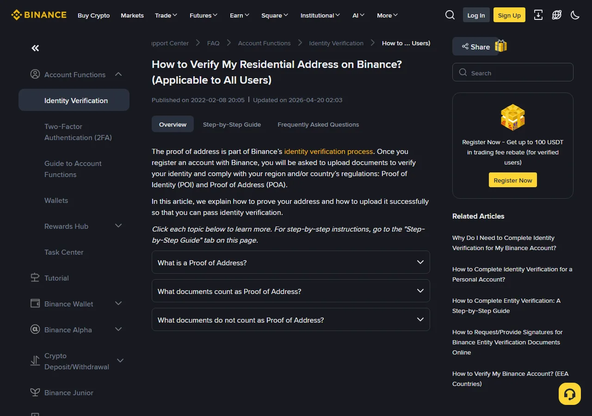592x416 pixels.
Task: Open the Trade dropdown menu
Action: [166, 15]
